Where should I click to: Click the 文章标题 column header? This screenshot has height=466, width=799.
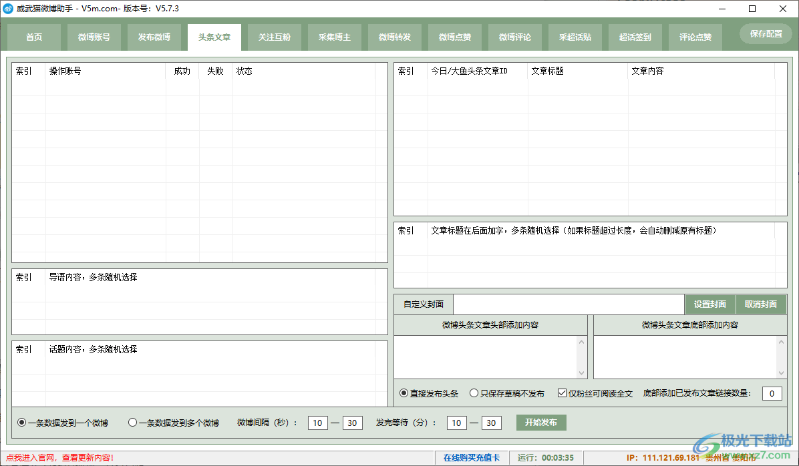[578, 71]
